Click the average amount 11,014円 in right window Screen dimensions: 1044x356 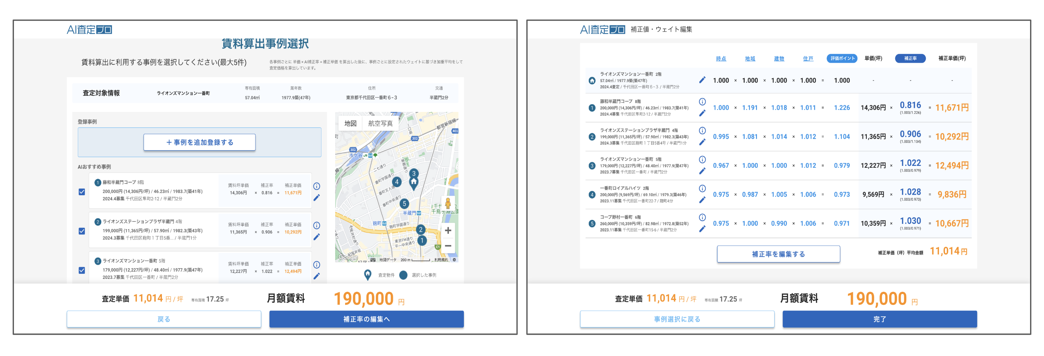[948, 251]
